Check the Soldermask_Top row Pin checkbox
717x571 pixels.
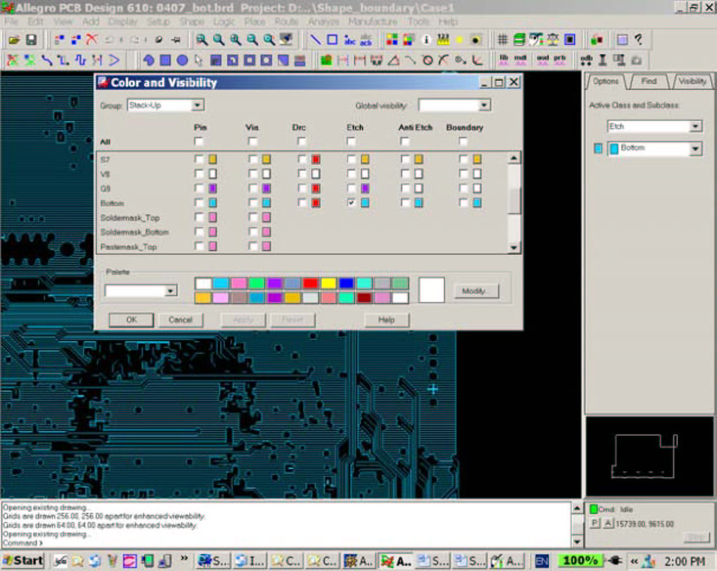click(199, 217)
